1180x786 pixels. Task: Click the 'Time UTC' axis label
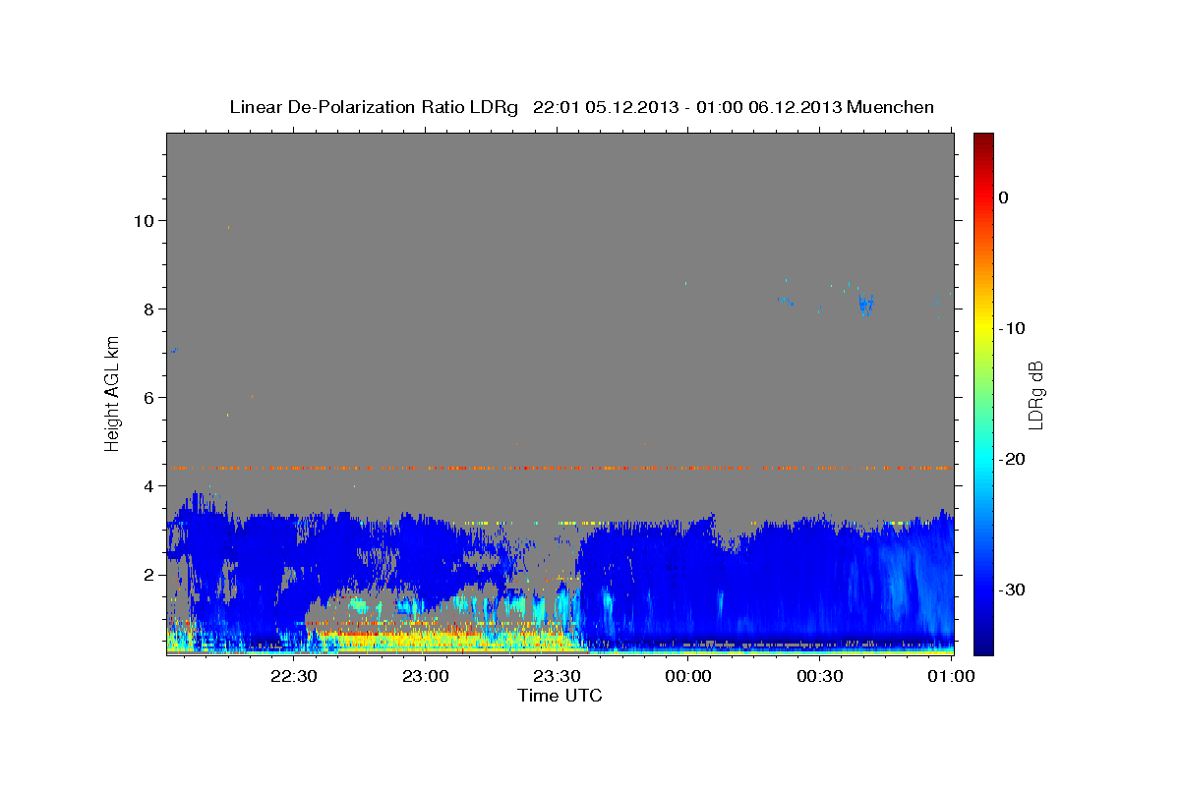click(560, 696)
